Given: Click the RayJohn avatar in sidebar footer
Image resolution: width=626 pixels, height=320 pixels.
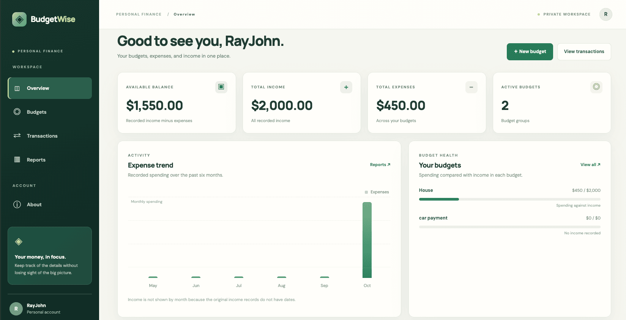Looking at the screenshot, I should [x=16, y=309].
